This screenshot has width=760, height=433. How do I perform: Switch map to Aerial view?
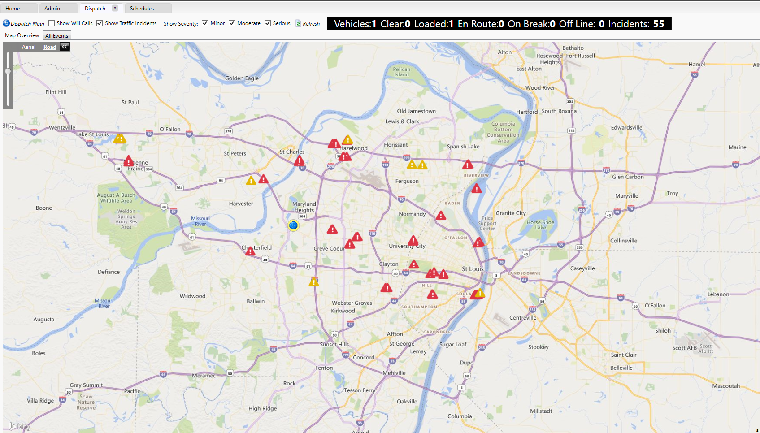[29, 46]
